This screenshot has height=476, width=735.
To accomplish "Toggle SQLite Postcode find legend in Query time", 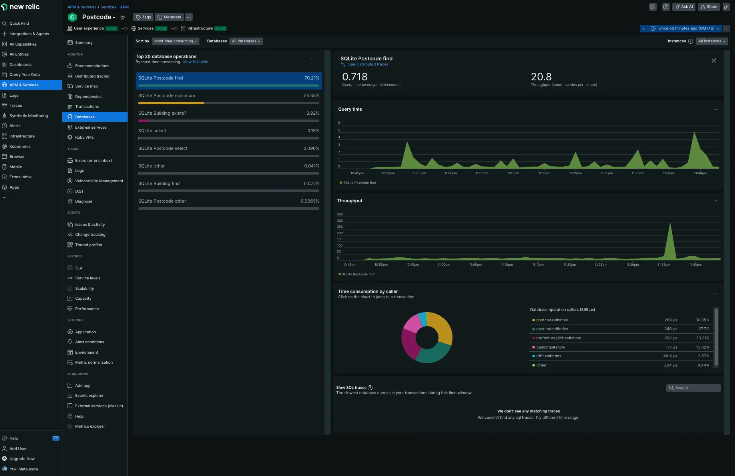I will click(x=359, y=183).
